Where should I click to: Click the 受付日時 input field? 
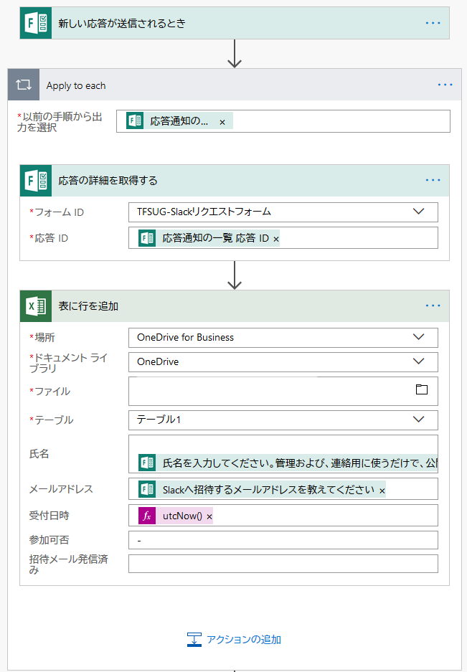coord(283,515)
